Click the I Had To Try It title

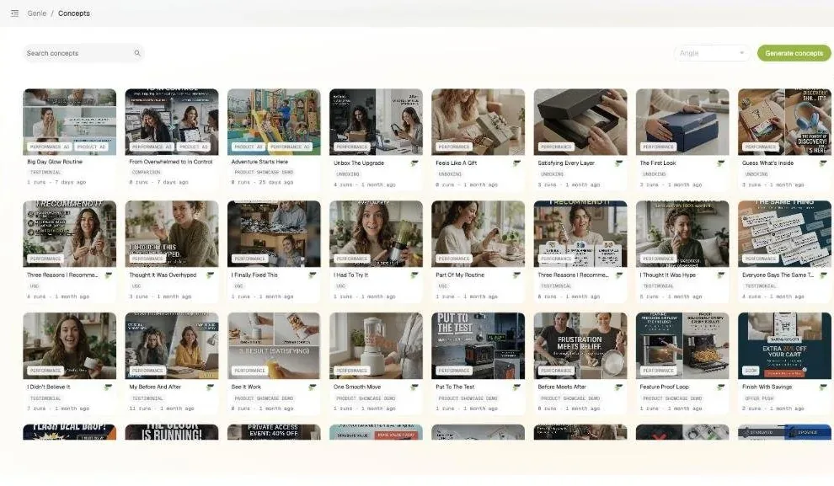pos(350,275)
